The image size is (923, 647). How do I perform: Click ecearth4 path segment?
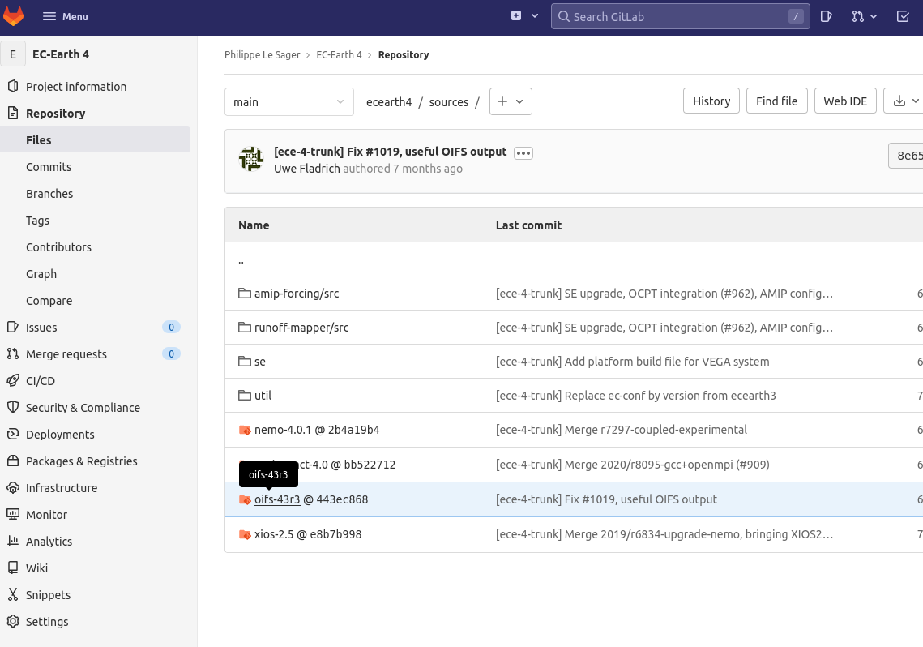(388, 102)
